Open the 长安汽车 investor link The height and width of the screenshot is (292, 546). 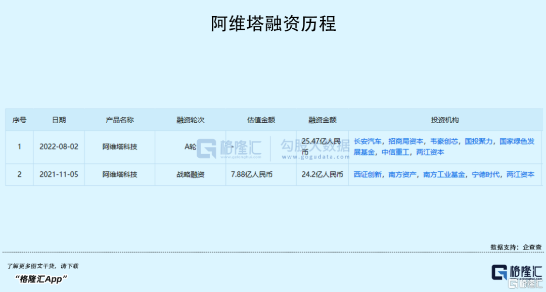(368, 141)
